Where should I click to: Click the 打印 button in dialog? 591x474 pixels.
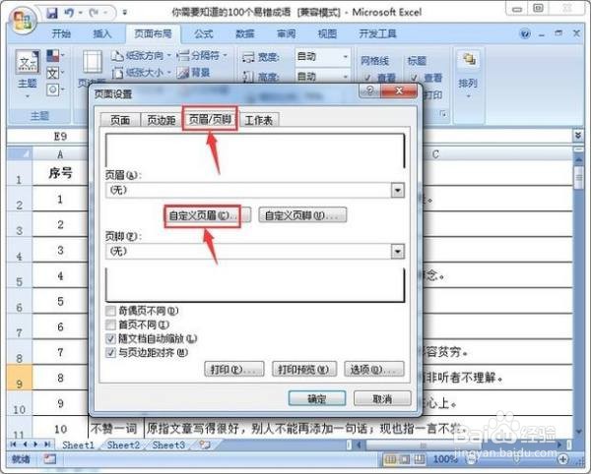coord(234,370)
